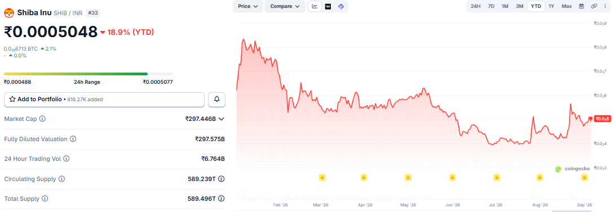Click the 18.9% (YTD) change text
This screenshot has width=615, height=212.
[x=131, y=32]
